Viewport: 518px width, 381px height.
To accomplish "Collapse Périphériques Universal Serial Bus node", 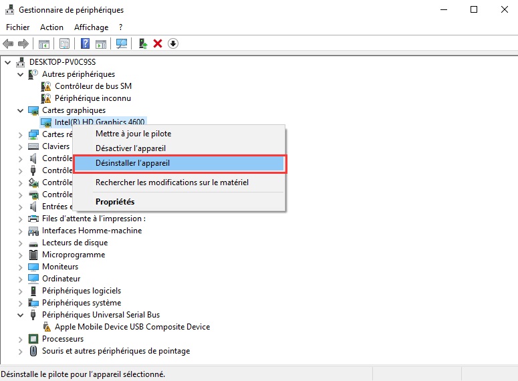I will pyautogui.click(x=21, y=315).
